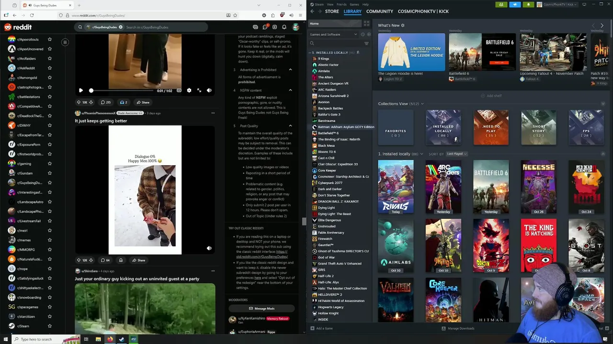Bookmark the page with Firefox star icon

pos(235,15)
